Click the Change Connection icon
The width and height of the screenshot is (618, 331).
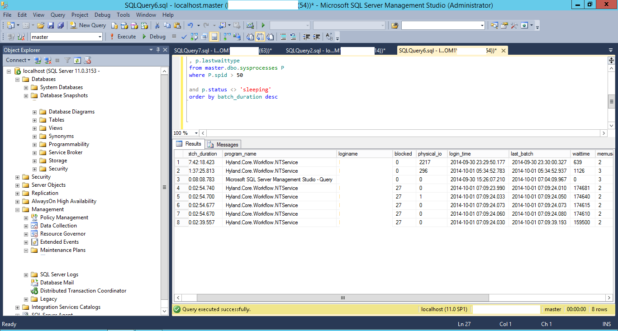[x=21, y=37]
